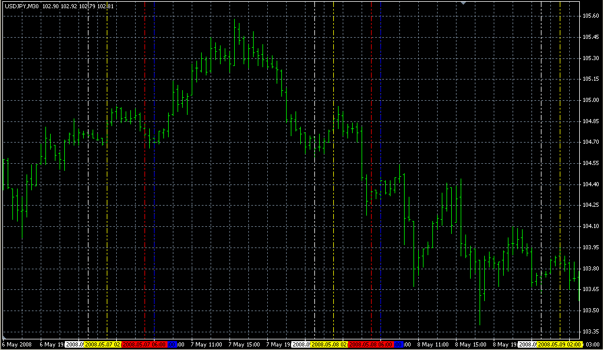The width and height of the screenshot is (604, 350).
Task: Click the blue label after the 2008.05.07 red label
Action: 172,344
